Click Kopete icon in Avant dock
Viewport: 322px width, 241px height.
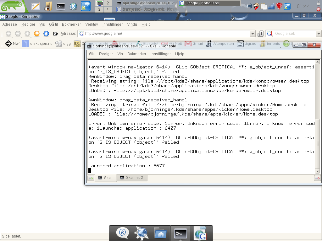click(x=123, y=233)
